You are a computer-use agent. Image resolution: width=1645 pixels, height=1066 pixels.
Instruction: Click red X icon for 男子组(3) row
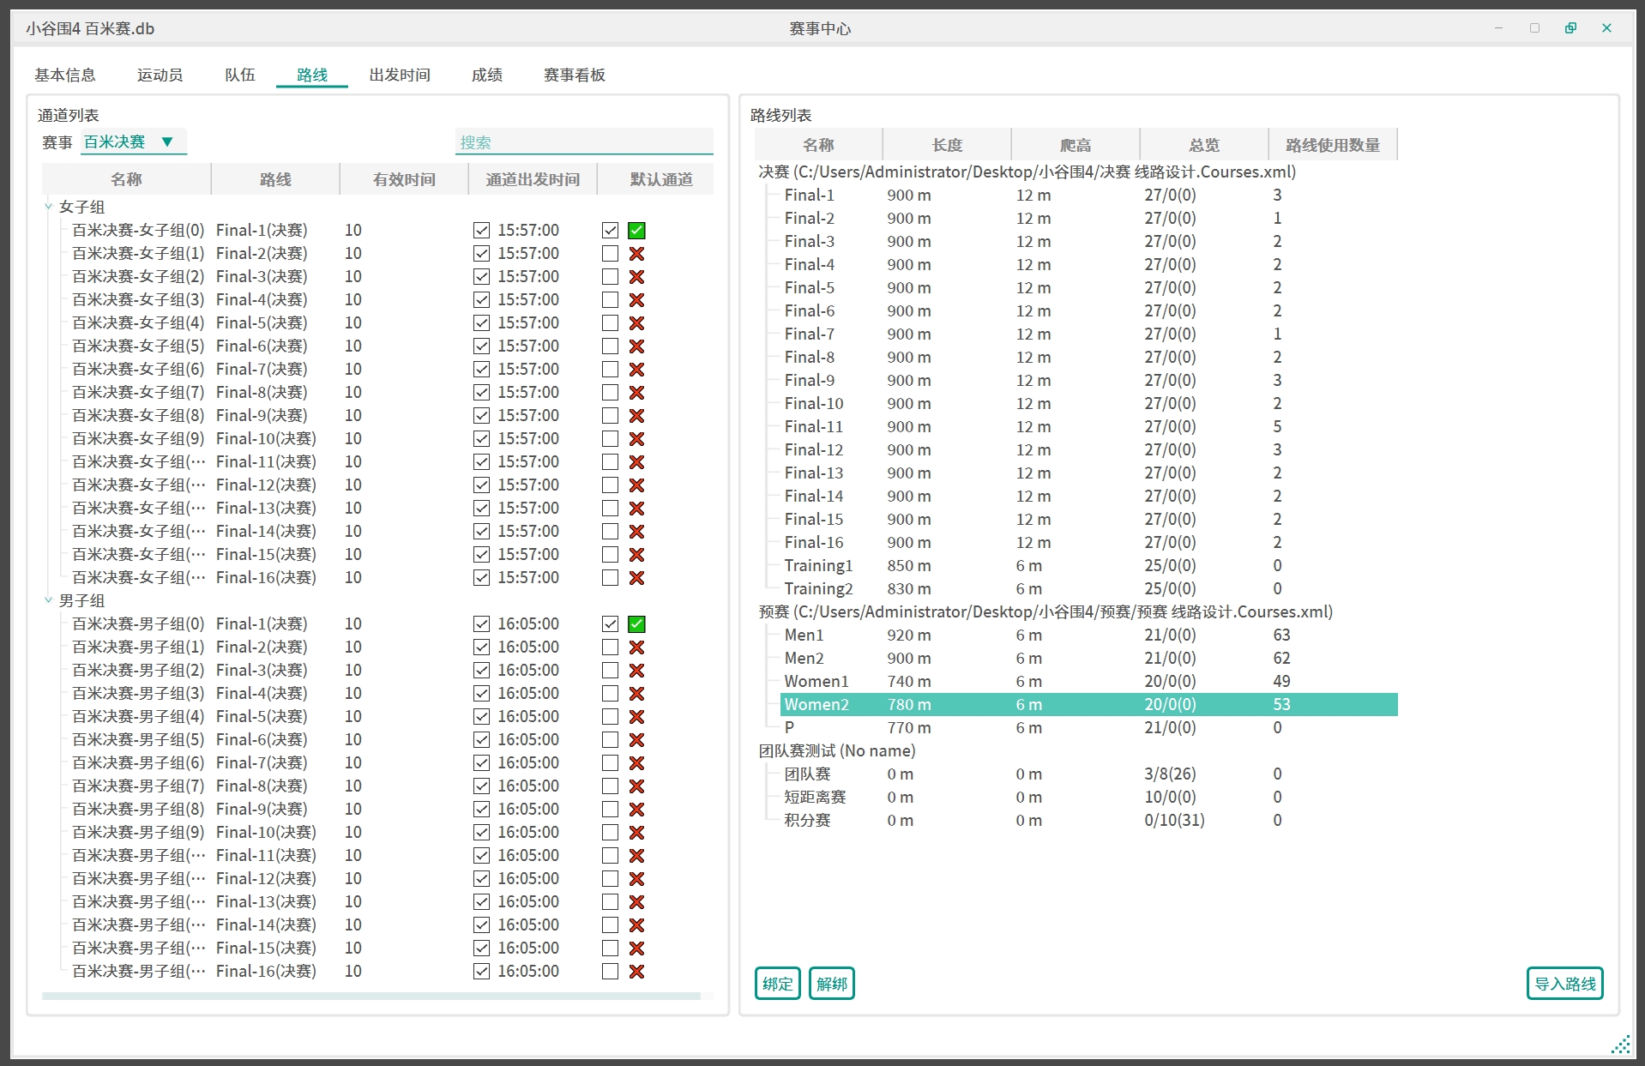(x=636, y=693)
